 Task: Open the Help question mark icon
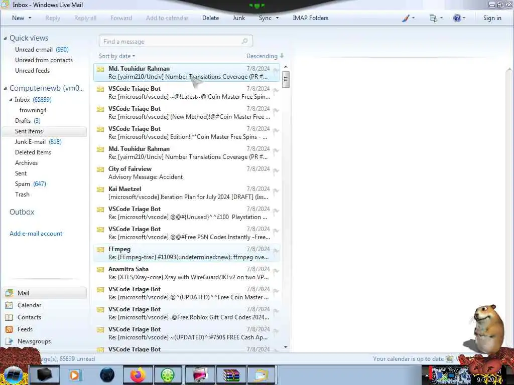click(459, 18)
